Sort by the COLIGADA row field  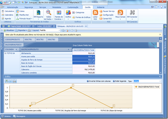[x=12, y=50]
